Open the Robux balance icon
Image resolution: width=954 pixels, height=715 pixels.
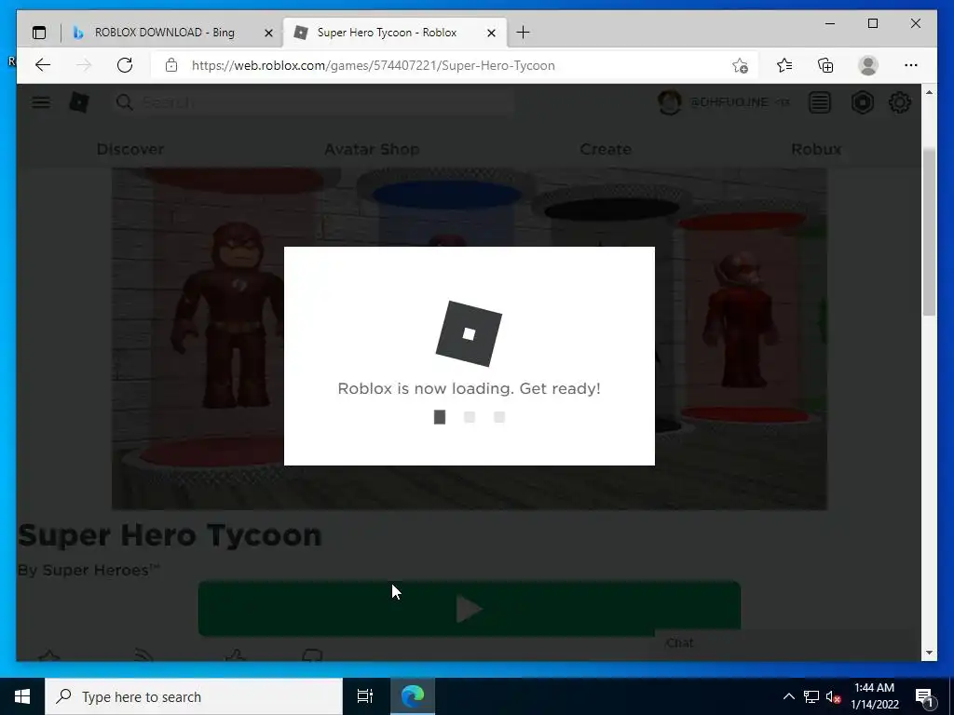click(x=862, y=102)
